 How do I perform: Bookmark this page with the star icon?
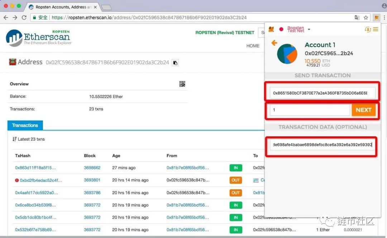[366, 17]
